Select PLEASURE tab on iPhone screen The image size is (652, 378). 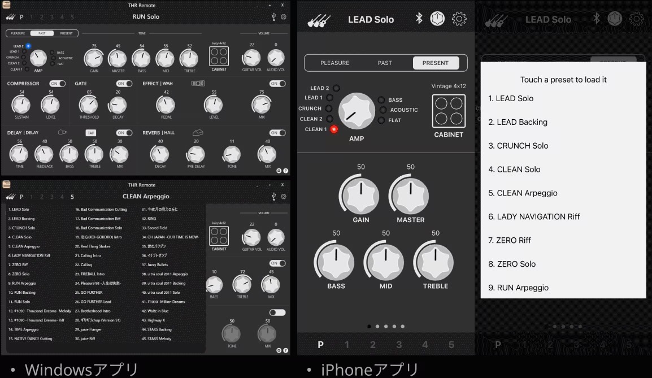(334, 63)
